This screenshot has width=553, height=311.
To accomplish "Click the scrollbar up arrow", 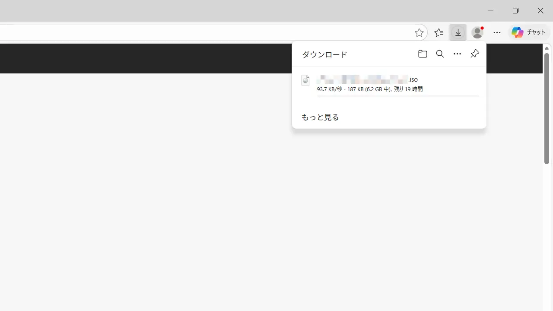I will click(547, 48).
